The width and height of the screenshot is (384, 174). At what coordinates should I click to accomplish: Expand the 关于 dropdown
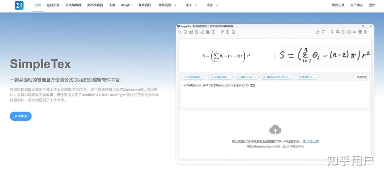(x=192, y=5)
